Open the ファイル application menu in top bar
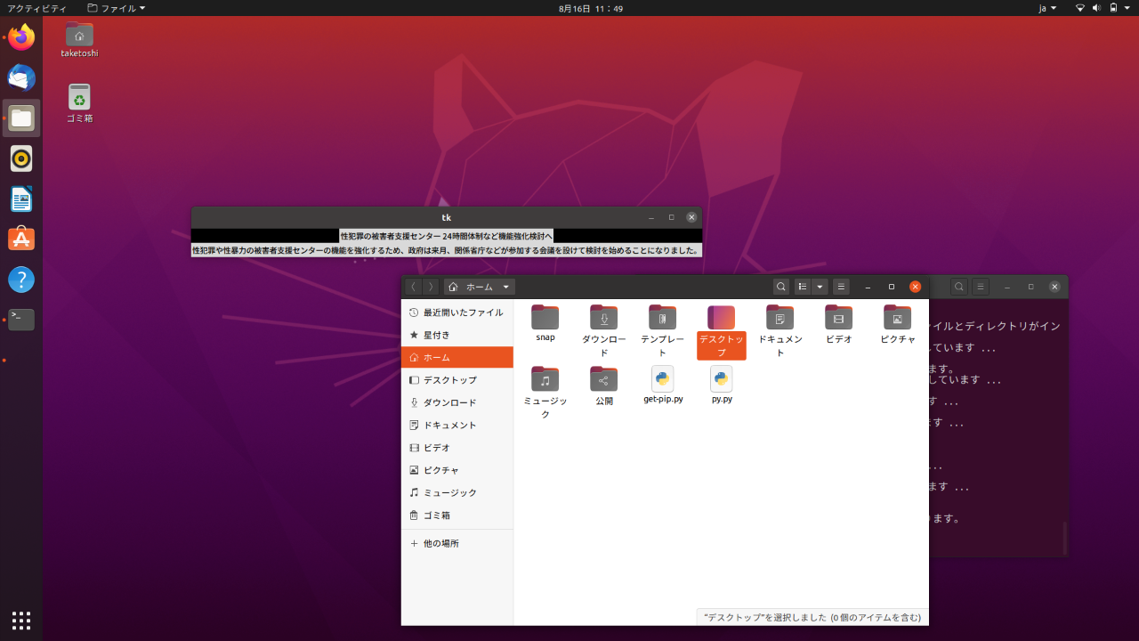The width and height of the screenshot is (1139, 641). point(117,8)
